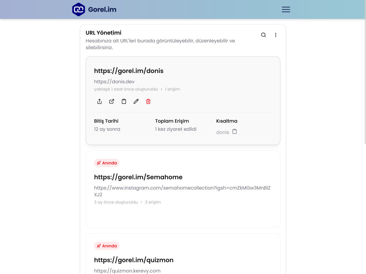Click the gorel.im/Semahome short link title
The width and height of the screenshot is (366, 274).
pos(138,177)
